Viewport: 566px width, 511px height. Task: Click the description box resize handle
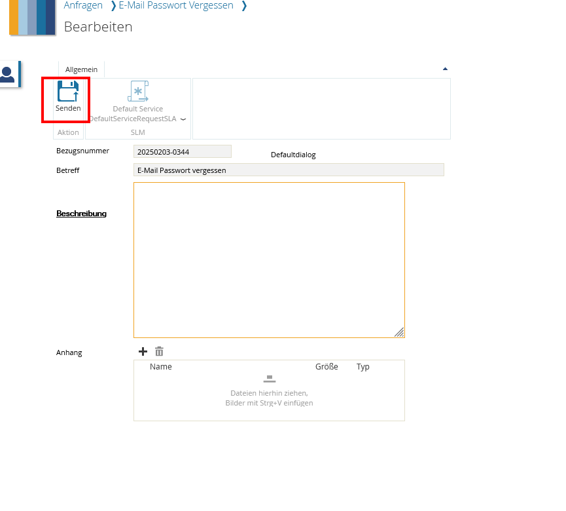pyautogui.click(x=399, y=332)
